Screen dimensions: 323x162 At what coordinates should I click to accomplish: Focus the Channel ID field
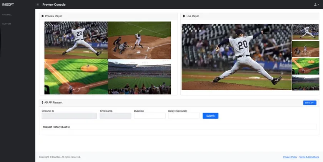(69, 116)
